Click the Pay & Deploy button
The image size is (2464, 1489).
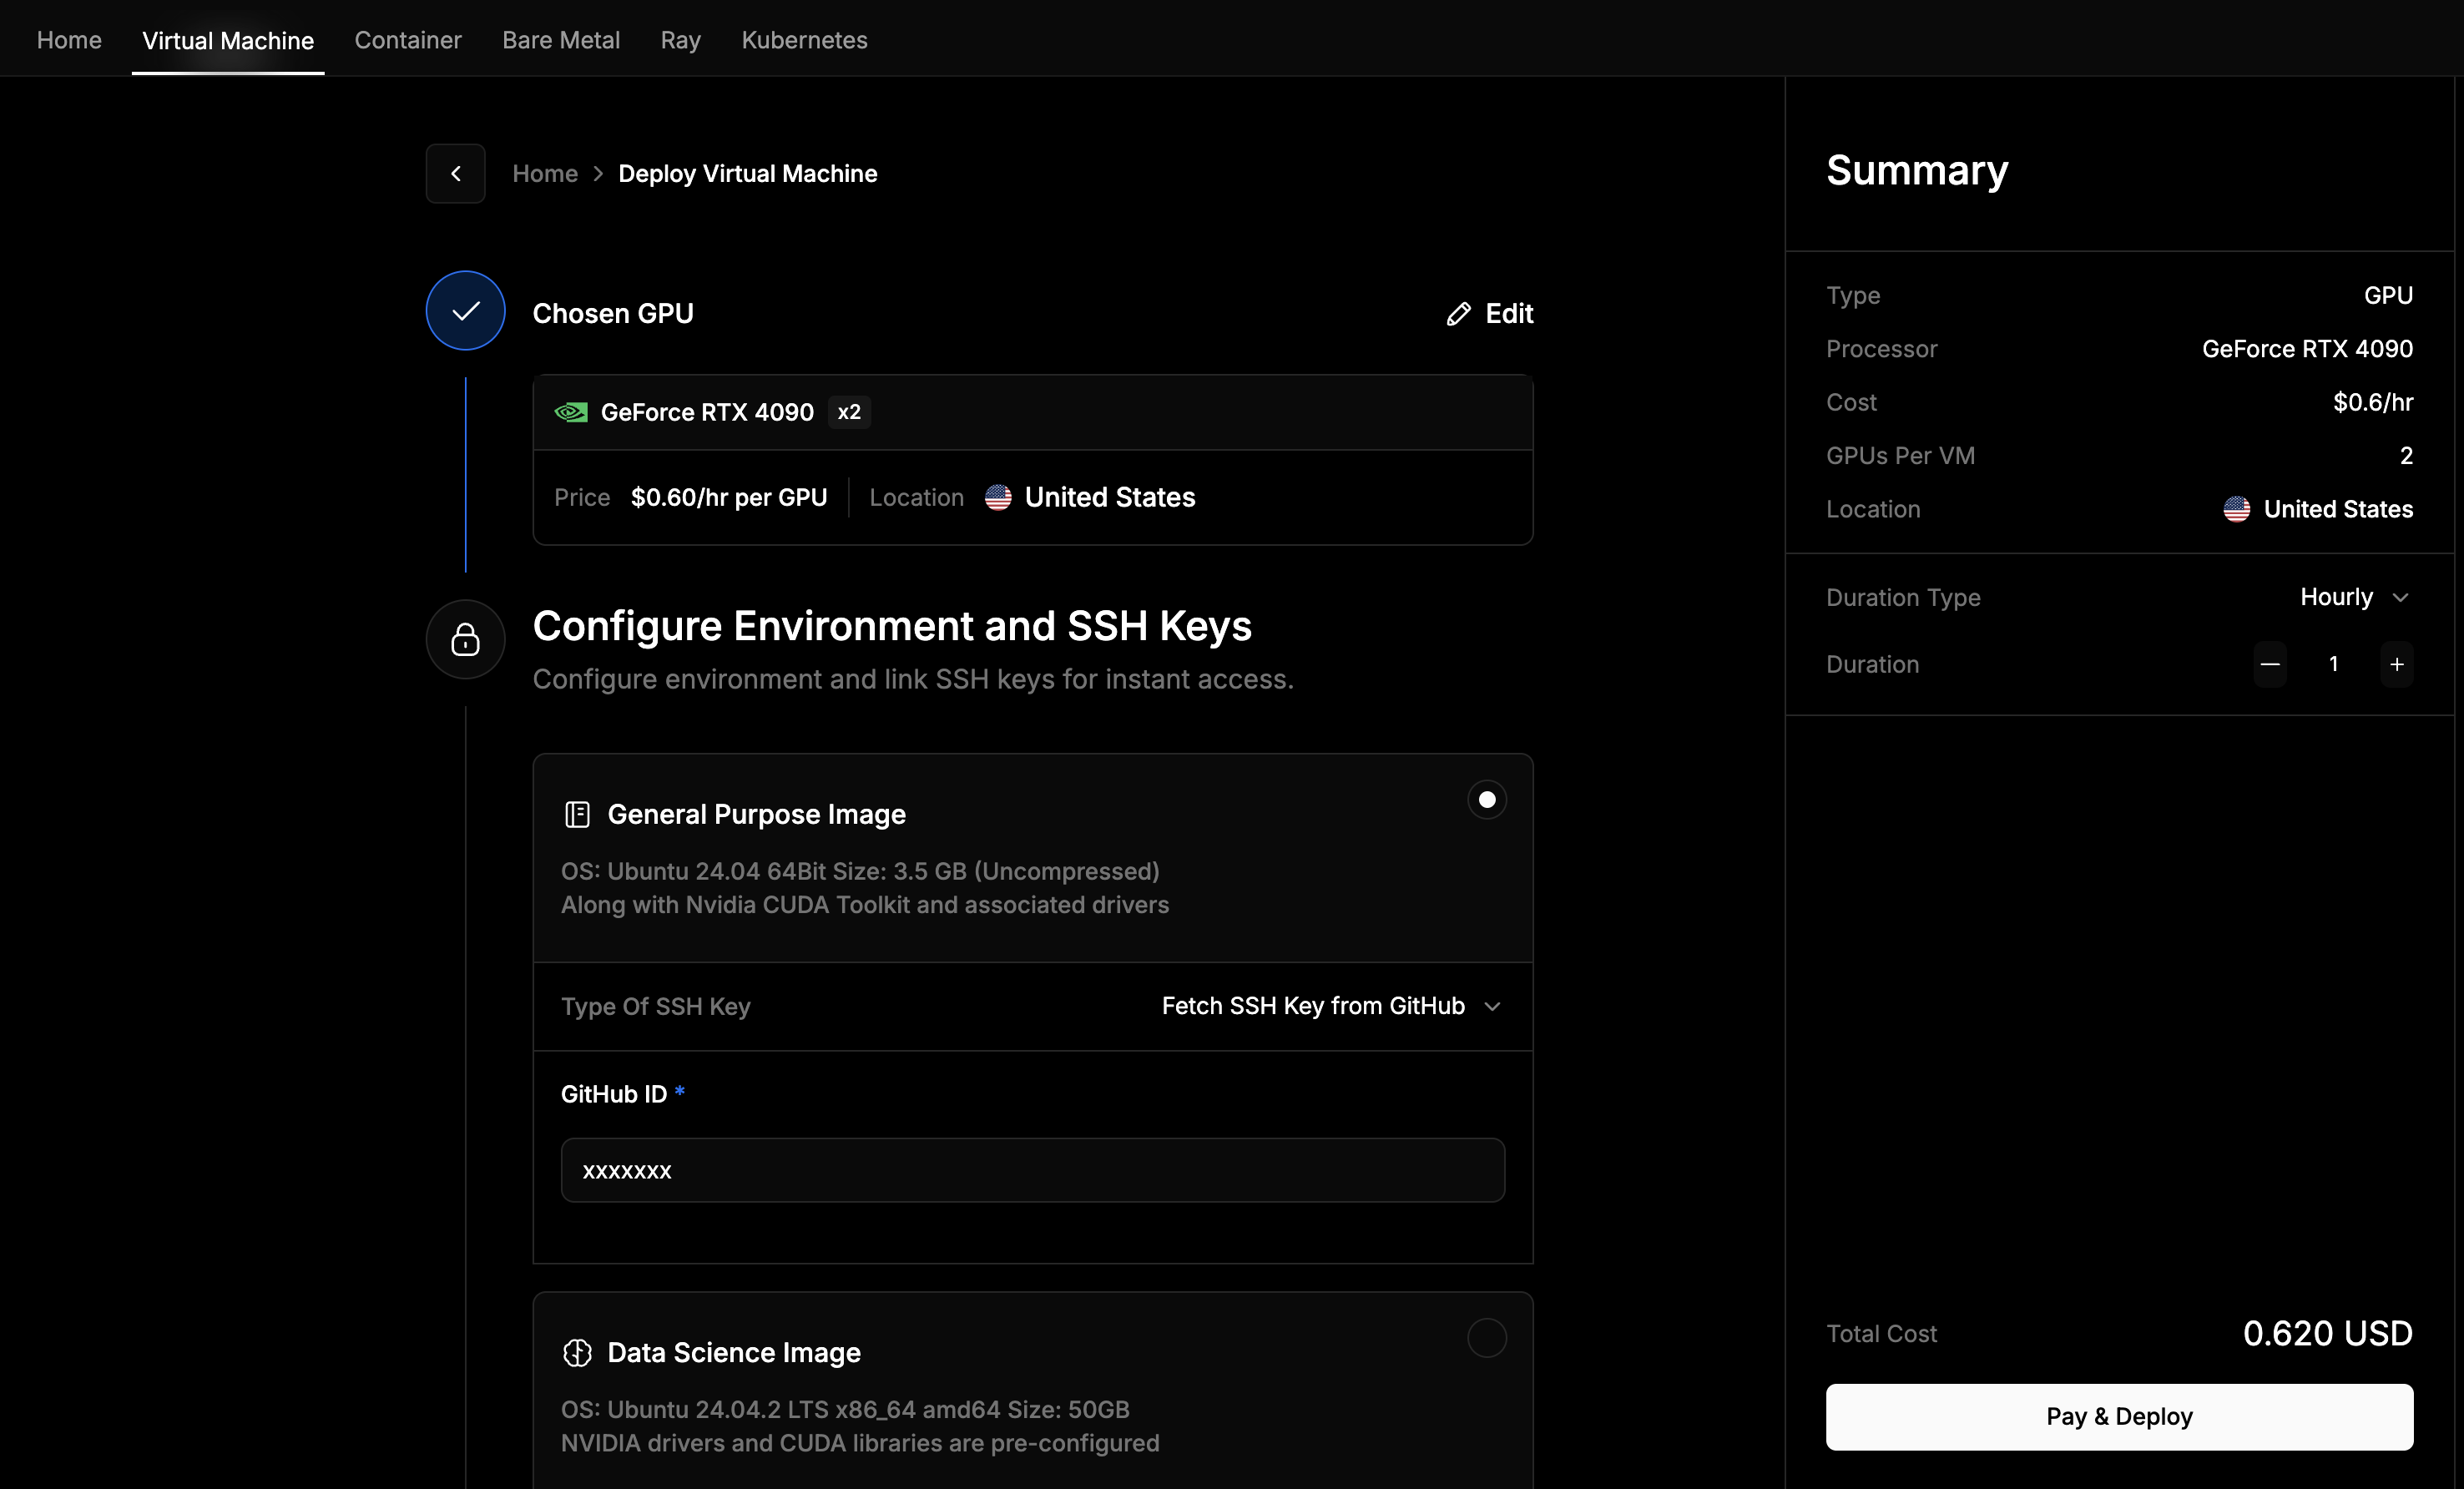tap(2119, 1416)
